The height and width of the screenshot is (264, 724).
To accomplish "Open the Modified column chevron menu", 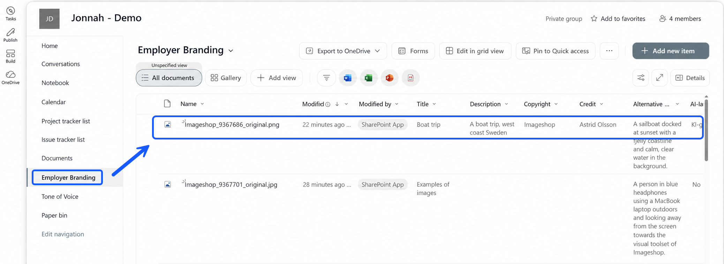I will pyautogui.click(x=346, y=104).
